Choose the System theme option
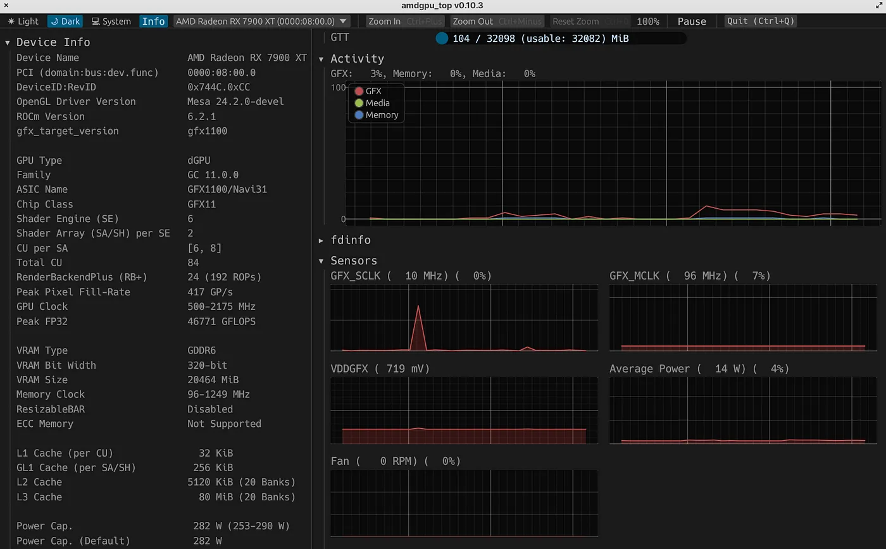This screenshot has height=549, width=886. click(111, 21)
